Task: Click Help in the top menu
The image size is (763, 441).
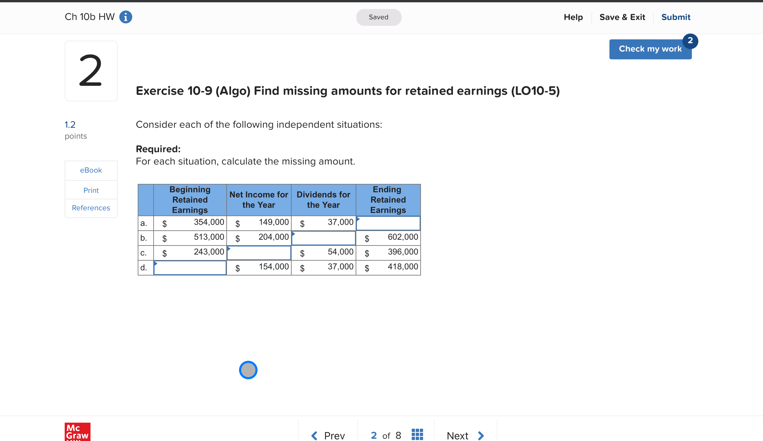Action: coord(573,17)
